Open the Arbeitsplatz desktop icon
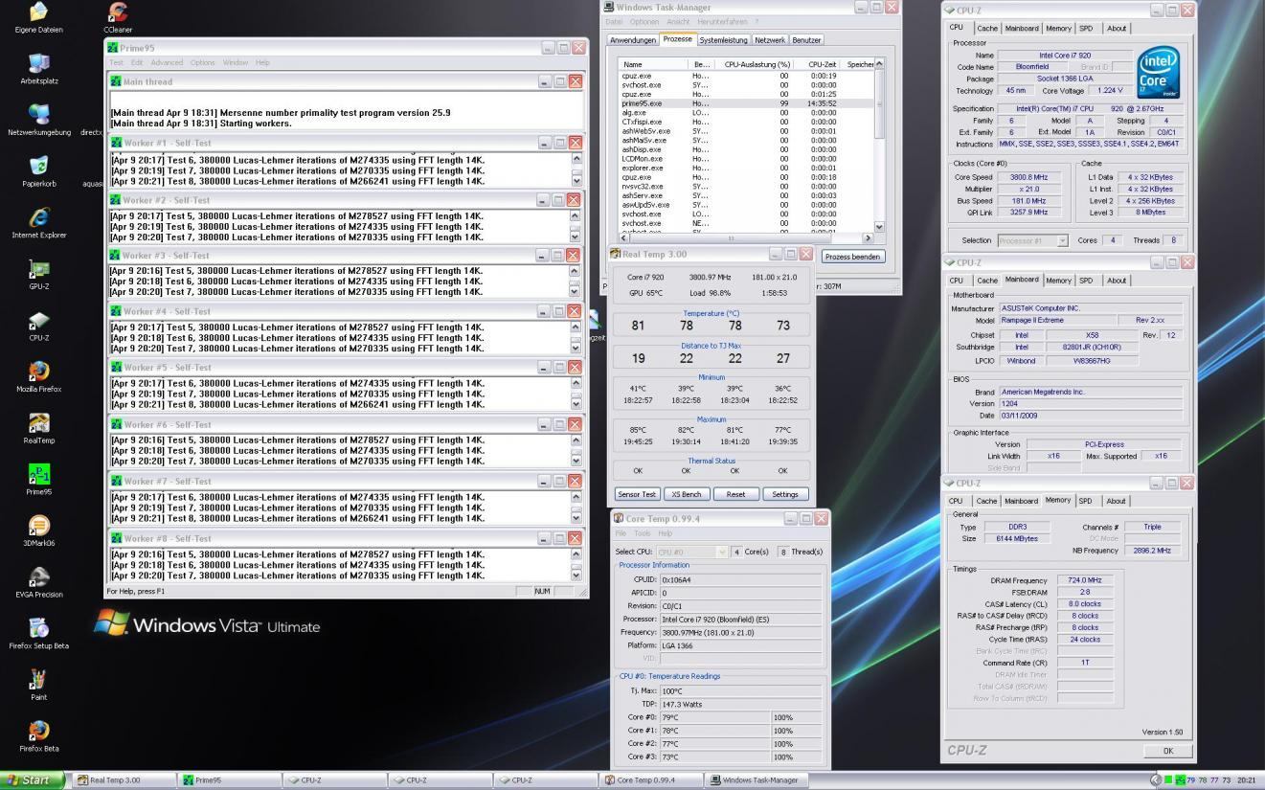Viewport: 1265px width, 790px height. tap(39, 69)
